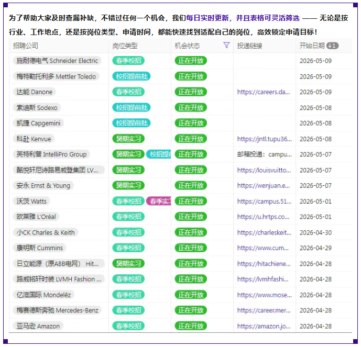Click company tag 安永 Ernst & Young
Screen dimensions: 361x347
coord(43,186)
